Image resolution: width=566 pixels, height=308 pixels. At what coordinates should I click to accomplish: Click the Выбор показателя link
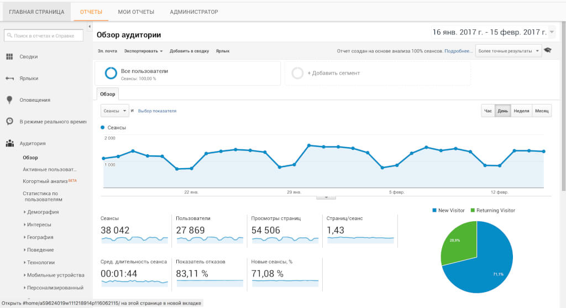point(157,111)
